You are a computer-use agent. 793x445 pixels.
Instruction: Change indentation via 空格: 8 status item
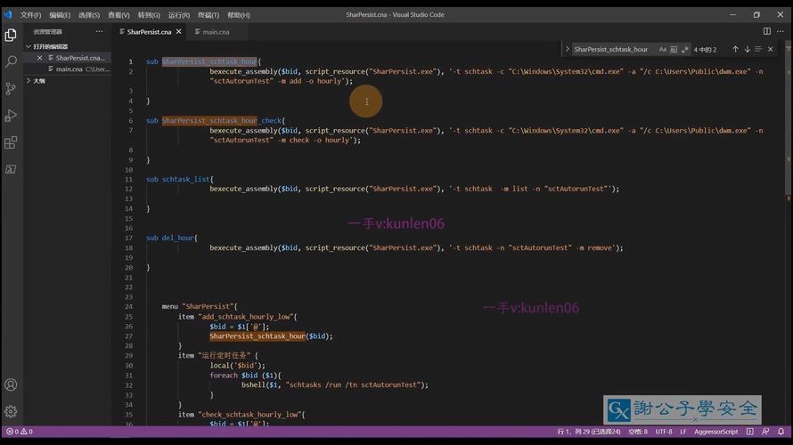pyautogui.click(x=638, y=432)
